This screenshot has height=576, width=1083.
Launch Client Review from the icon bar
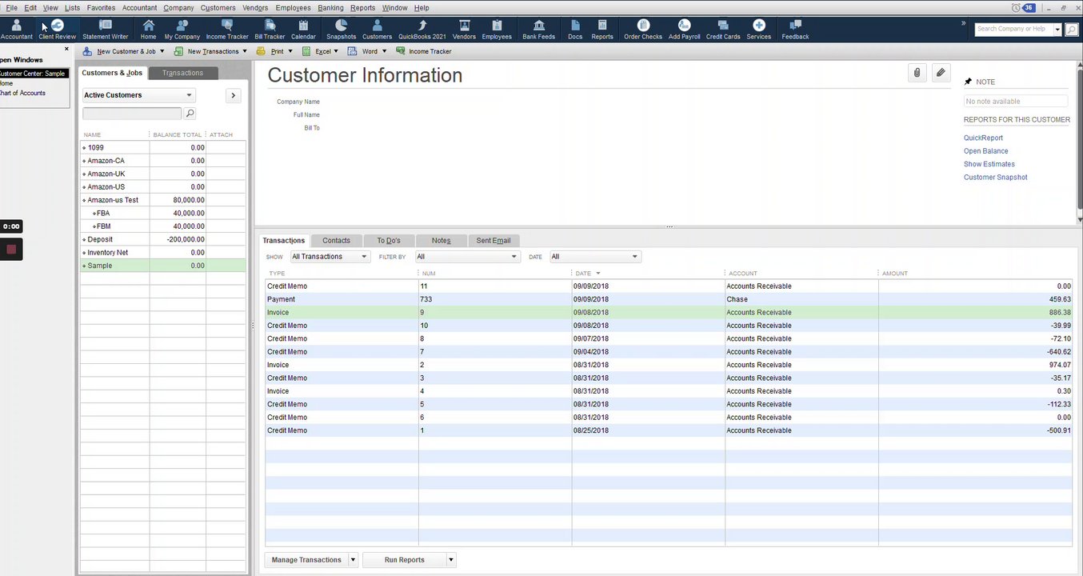[x=57, y=30]
